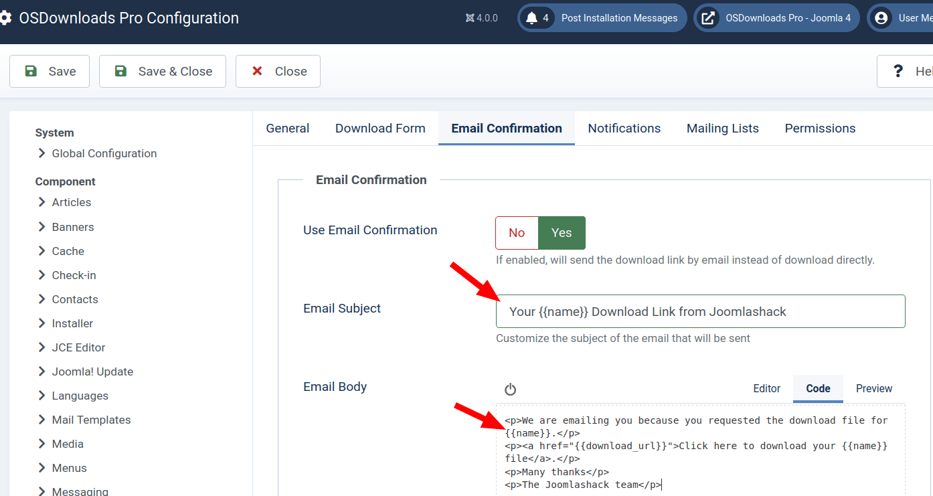Click the question mark Help icon

[x=898, y=71]
